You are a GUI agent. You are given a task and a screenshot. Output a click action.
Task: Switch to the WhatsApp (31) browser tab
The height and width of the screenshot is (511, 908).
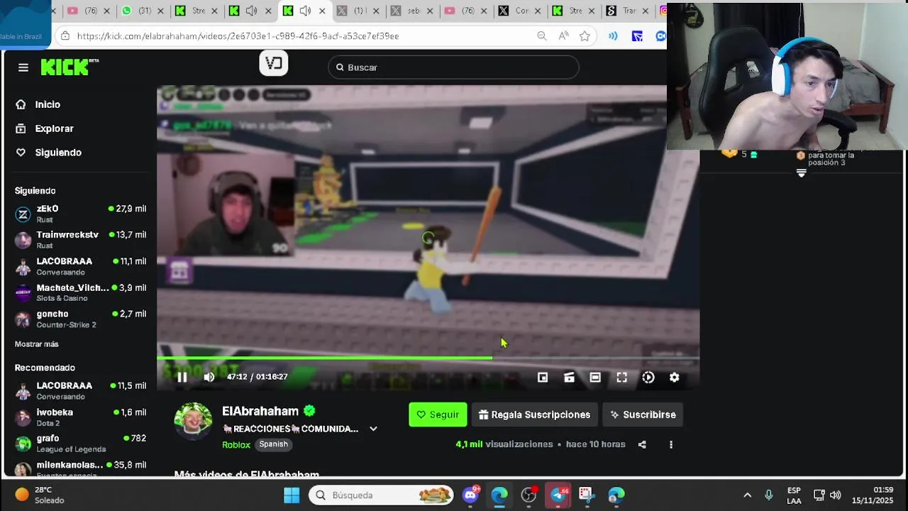click(x=143, y=11)
